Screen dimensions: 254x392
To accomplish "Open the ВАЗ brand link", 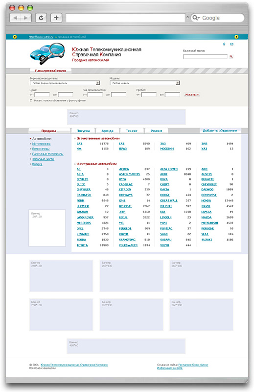I will click(x=79, y=144).
